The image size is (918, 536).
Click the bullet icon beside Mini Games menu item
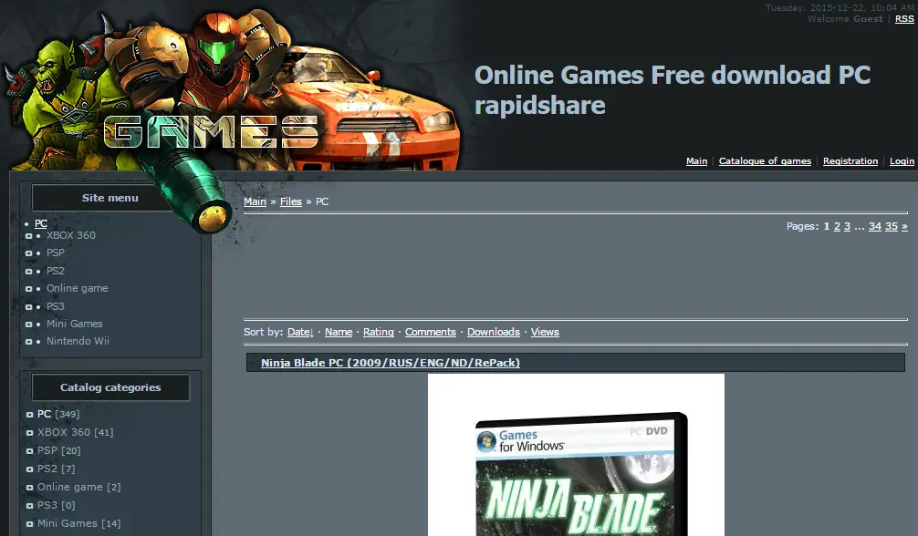point(28,325)
